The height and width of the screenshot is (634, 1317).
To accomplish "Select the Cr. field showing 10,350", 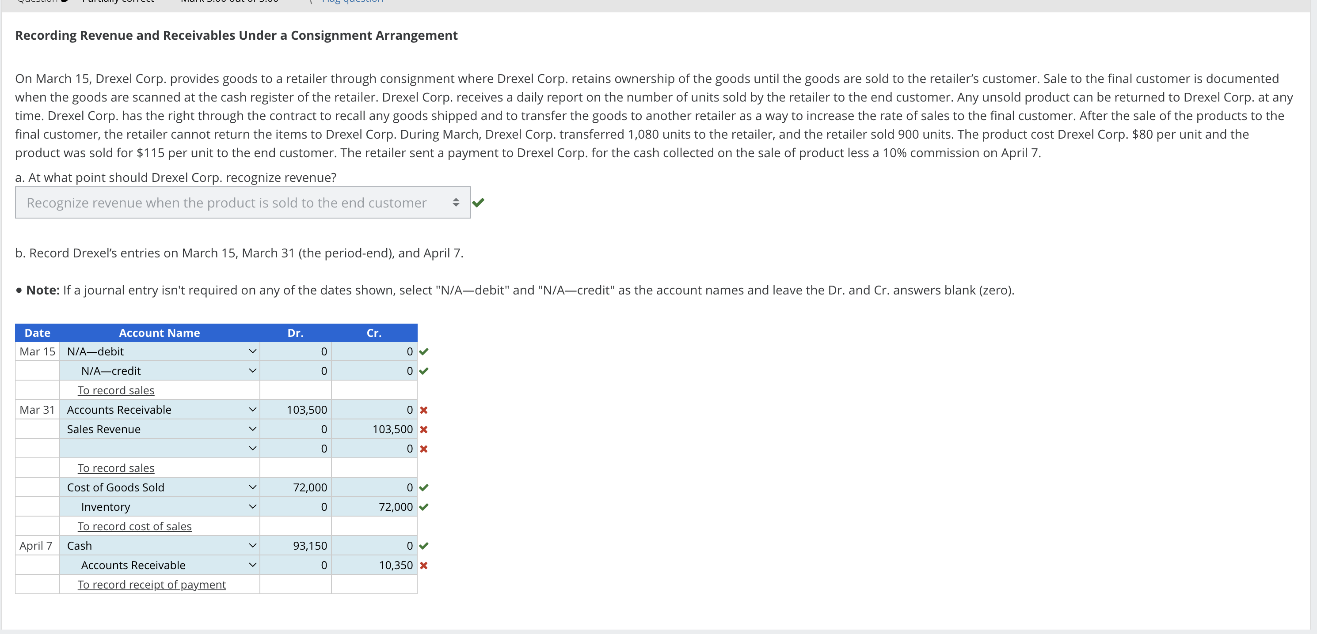I will pos(375,565).
